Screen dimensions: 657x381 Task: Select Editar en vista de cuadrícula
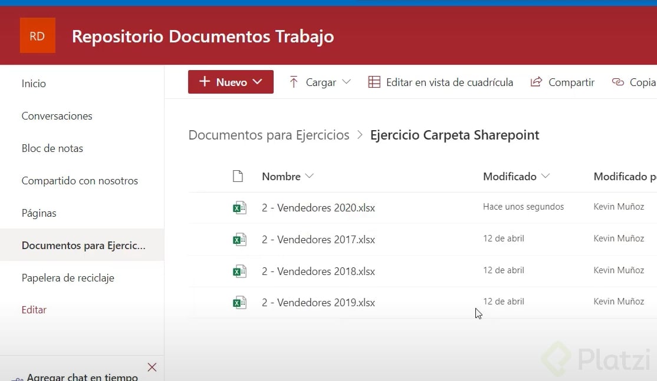[449, 82]
